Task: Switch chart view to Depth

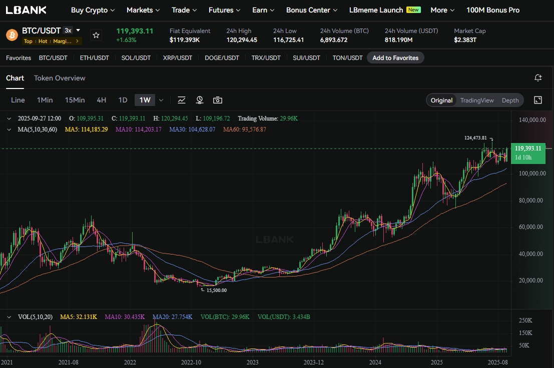Action: 510,100
